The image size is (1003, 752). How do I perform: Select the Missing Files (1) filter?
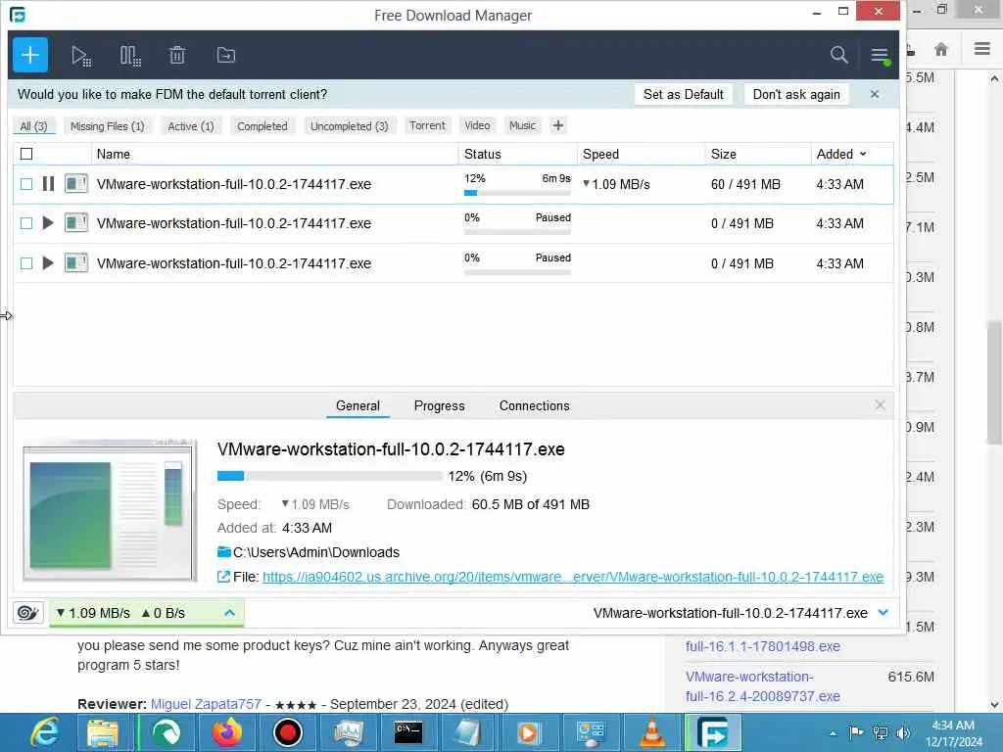pyautogui.click(x=108, y=126)
